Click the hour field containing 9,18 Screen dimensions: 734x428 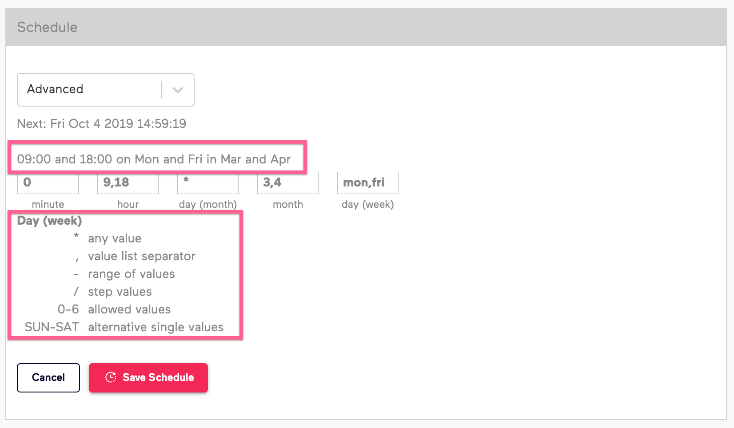point(128,182)
